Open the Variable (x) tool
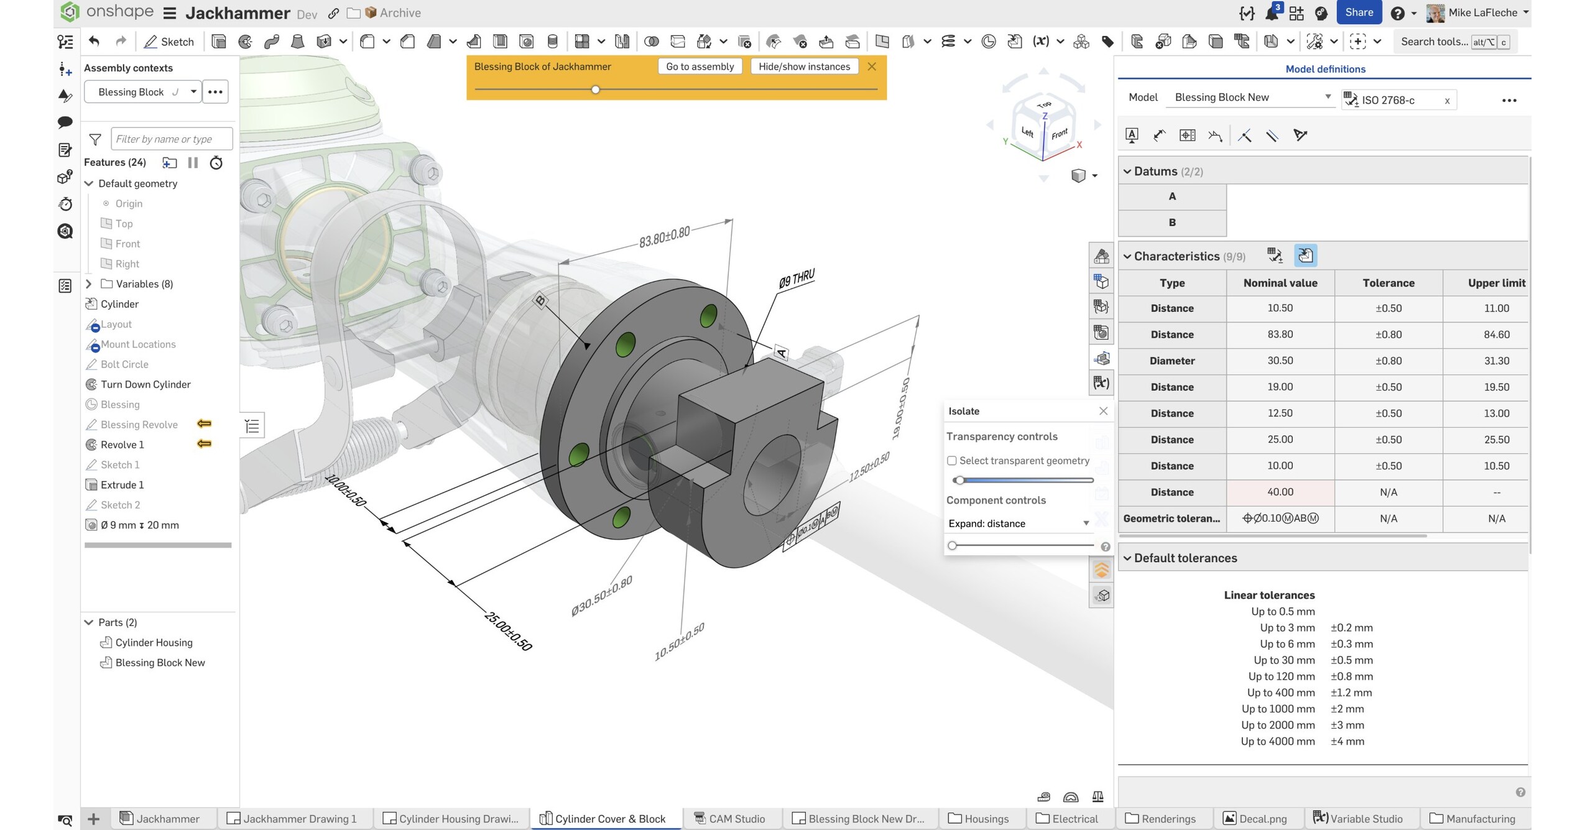1585x830 pixels. [x=1041, y=42]
